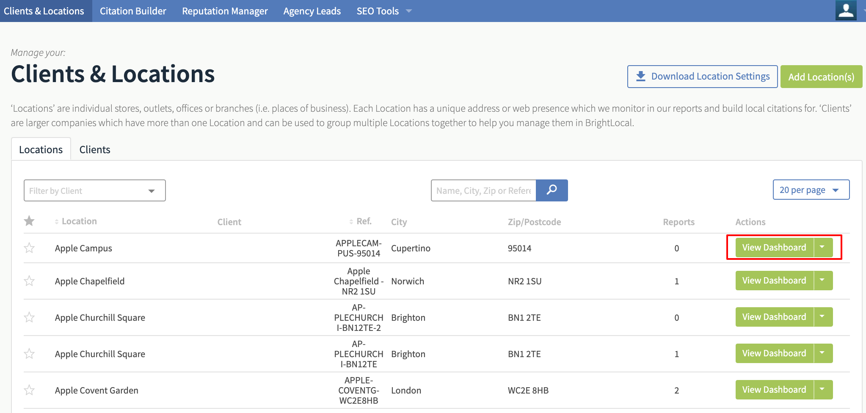This screenshot has width=866, height=413.
Task: Click the Norwich city cell
Action: [408, 281]
